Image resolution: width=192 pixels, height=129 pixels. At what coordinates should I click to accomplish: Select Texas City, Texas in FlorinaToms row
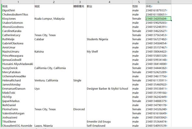[54, 109]
